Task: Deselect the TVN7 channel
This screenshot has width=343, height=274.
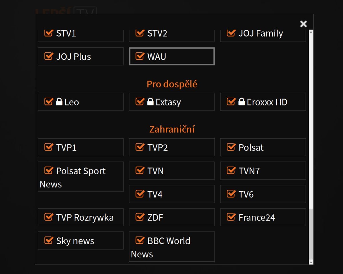Action: [231, 171]
